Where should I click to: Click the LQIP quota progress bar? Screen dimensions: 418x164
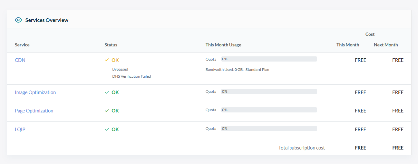click(269, 129)
